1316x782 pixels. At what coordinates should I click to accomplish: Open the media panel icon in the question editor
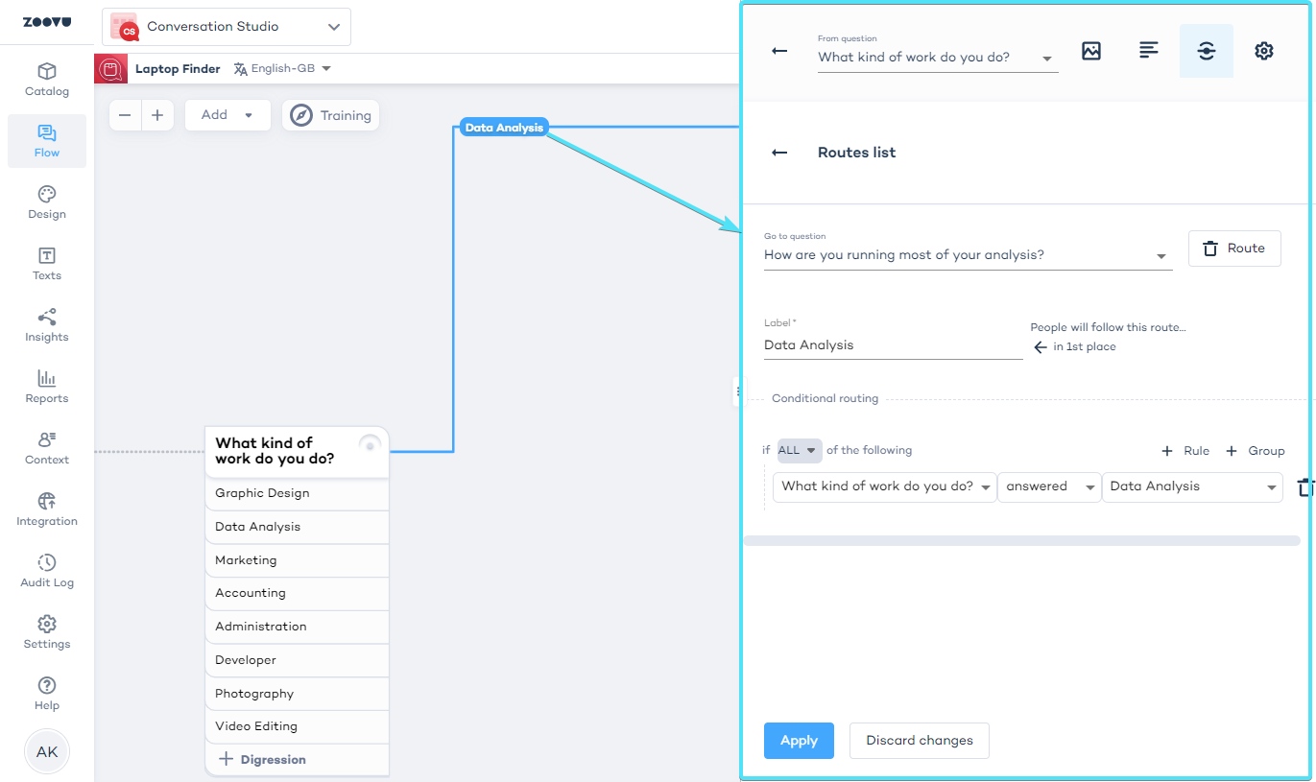pyautogui.click(x=1091, y=51)
